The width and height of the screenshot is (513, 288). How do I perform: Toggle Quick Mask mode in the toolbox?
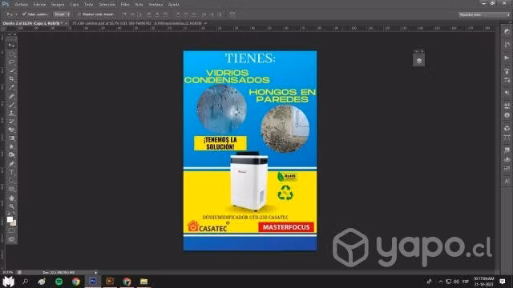point(11,231)
